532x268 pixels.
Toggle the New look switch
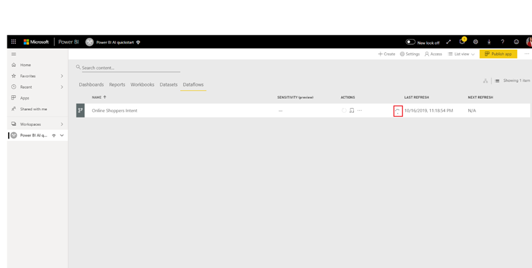pos(410,42)
